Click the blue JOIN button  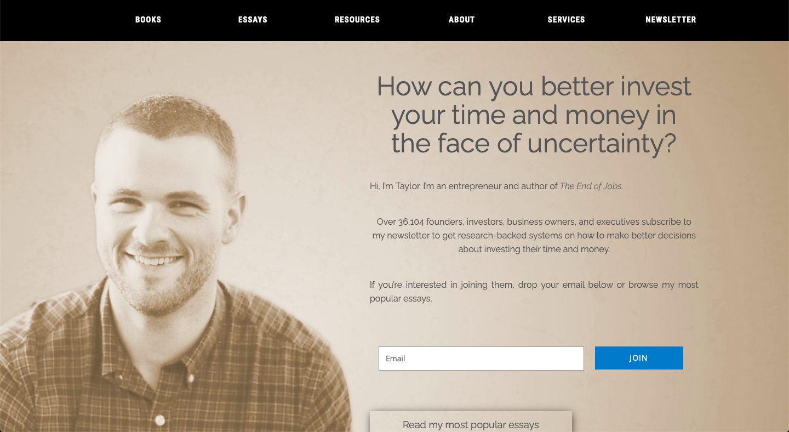coord(639,358)
